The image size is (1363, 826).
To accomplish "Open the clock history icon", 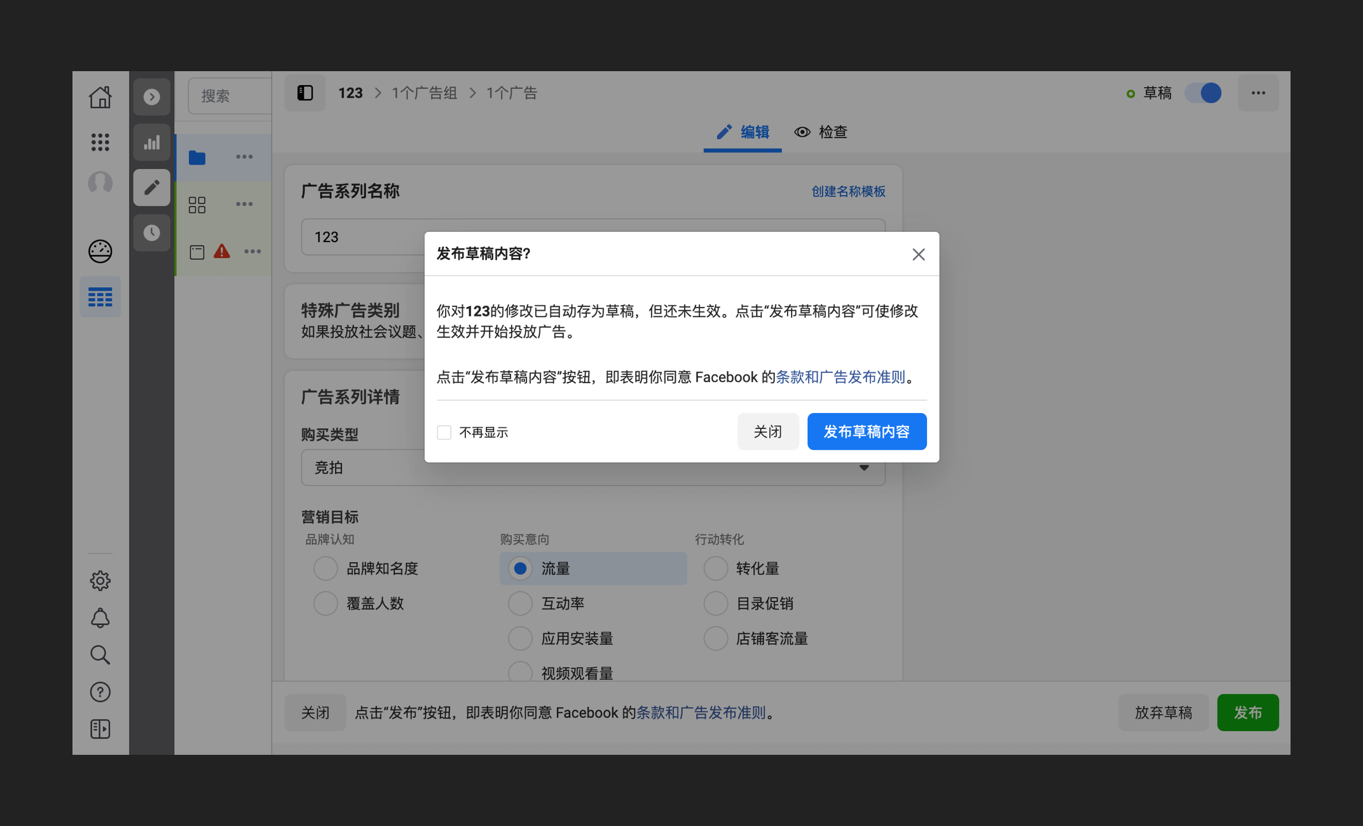I will coord(151,233).
